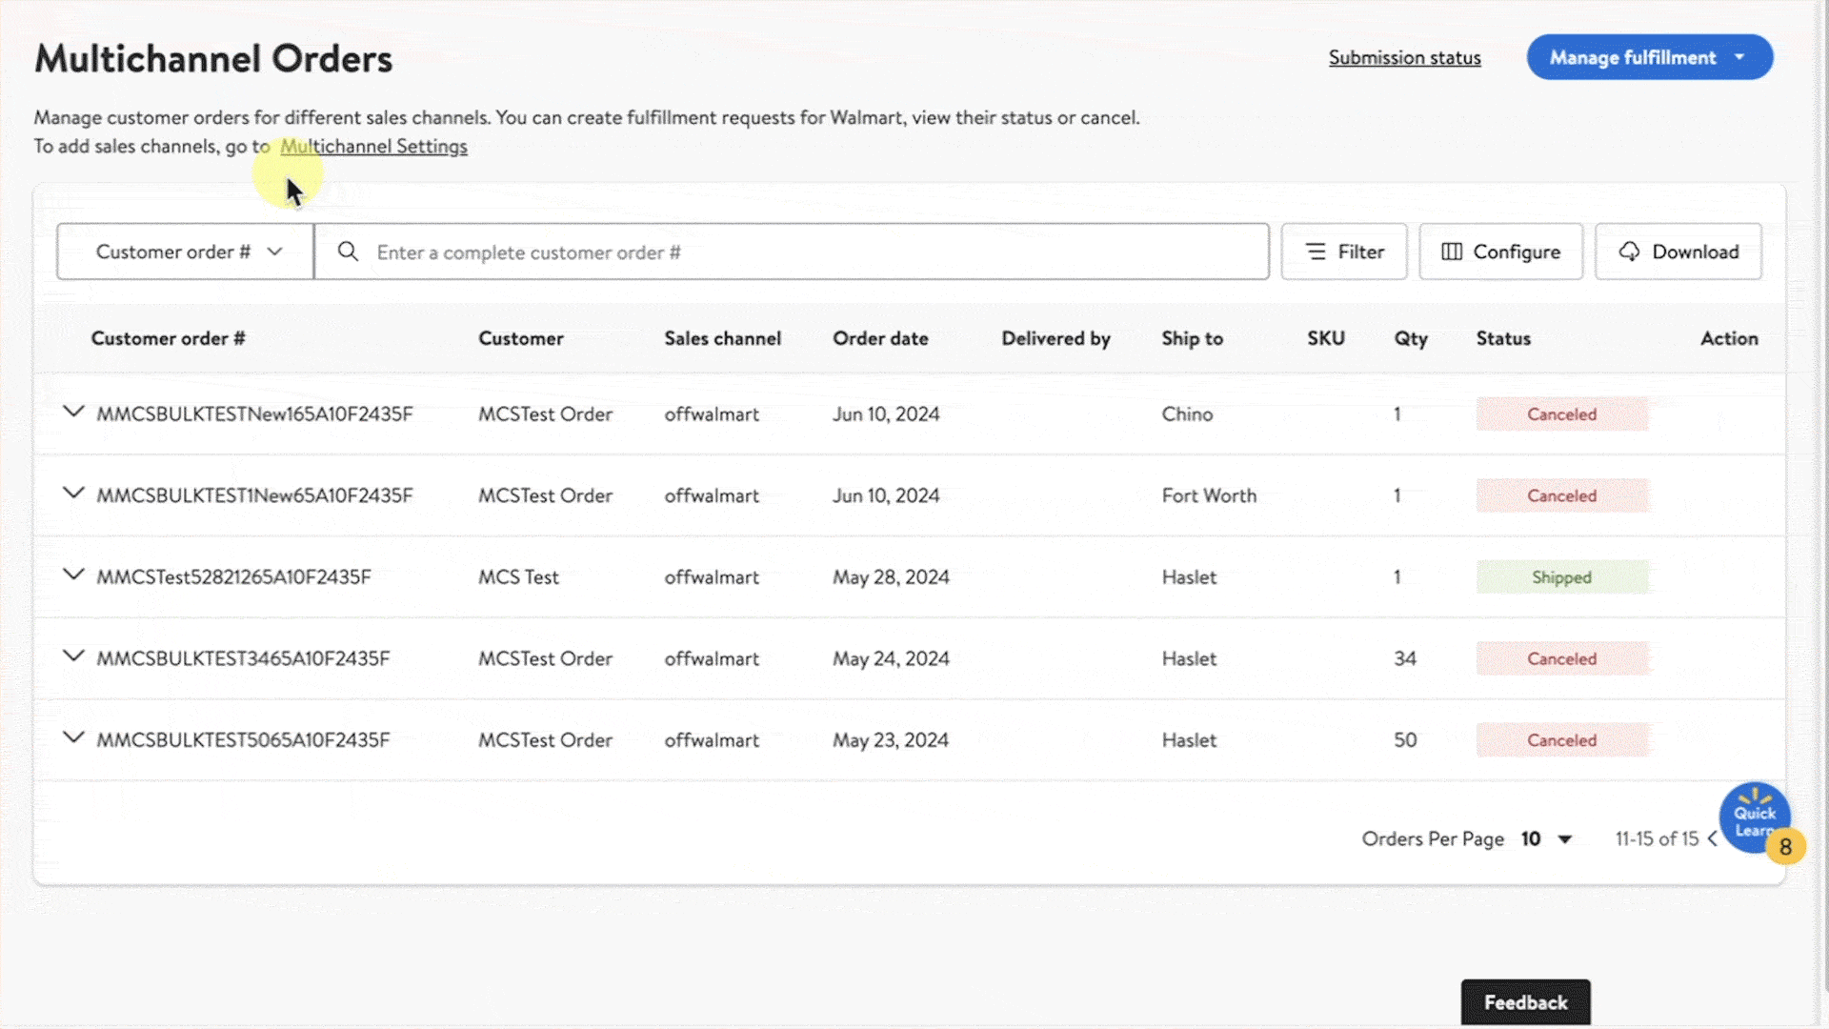
Task: View Submission status link
Action: [1404, 57]
